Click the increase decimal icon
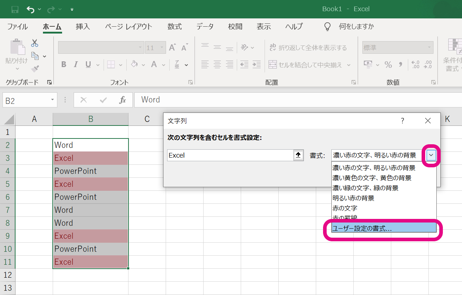The image size is (462, 295). pos(415,65)
